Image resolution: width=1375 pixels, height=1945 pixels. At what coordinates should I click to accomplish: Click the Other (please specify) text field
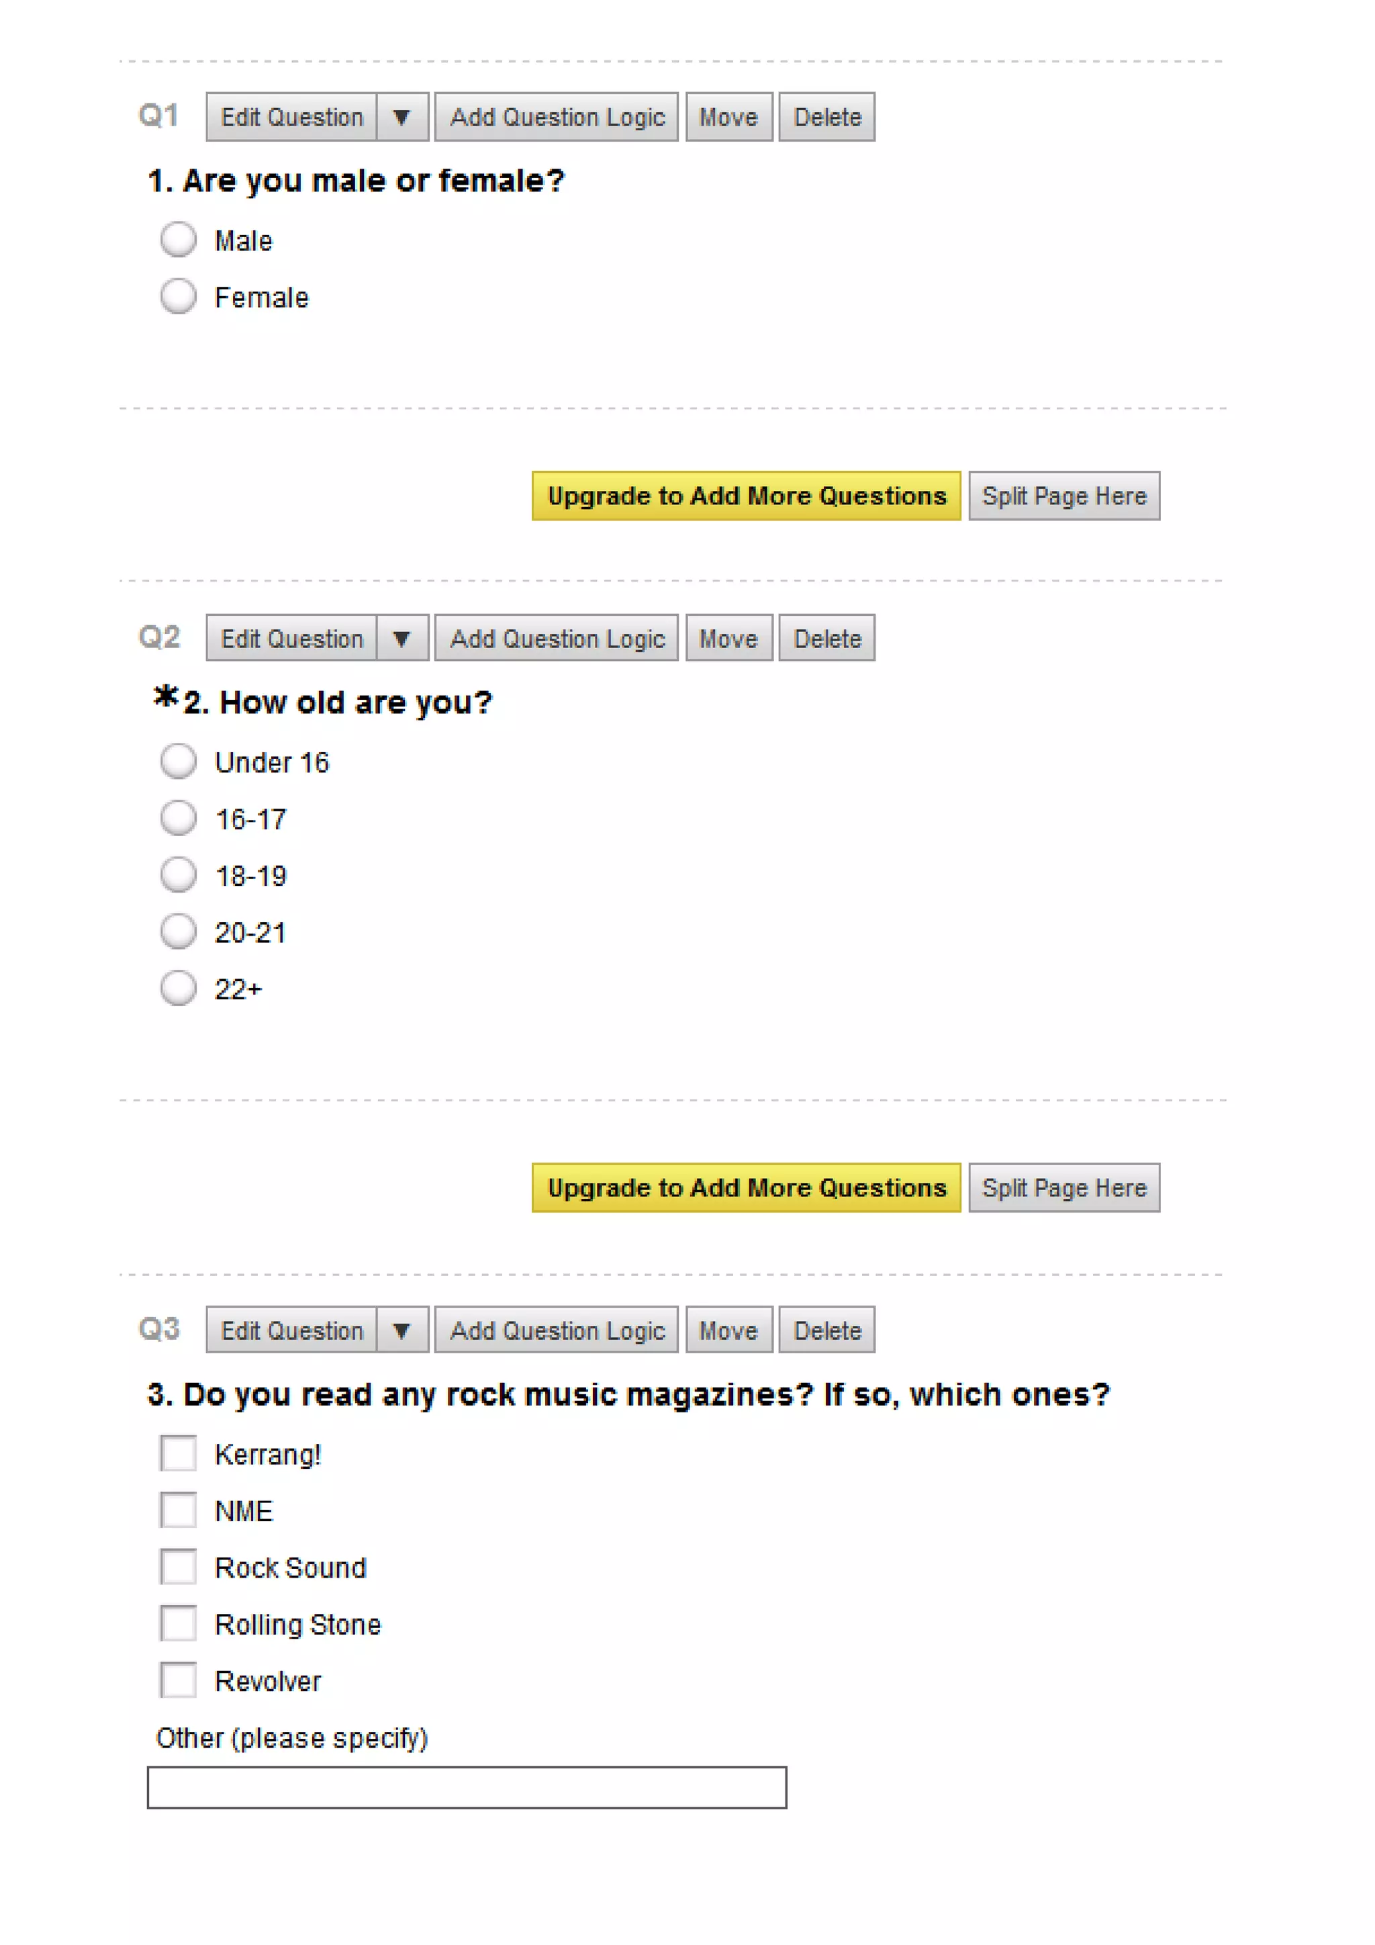point(467,1787)
